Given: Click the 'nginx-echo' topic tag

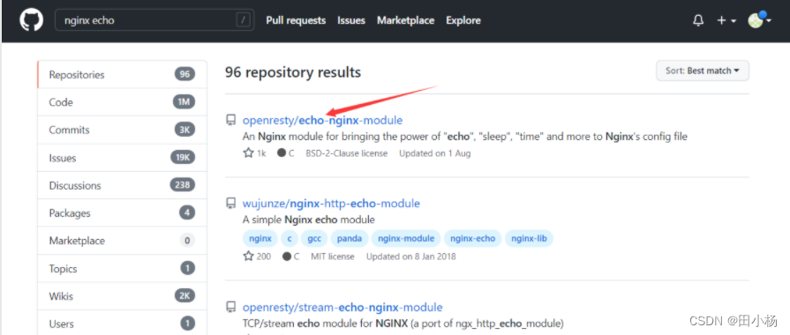Looking at the screenshot, I should pyautogui.click(x=472, y=238).
